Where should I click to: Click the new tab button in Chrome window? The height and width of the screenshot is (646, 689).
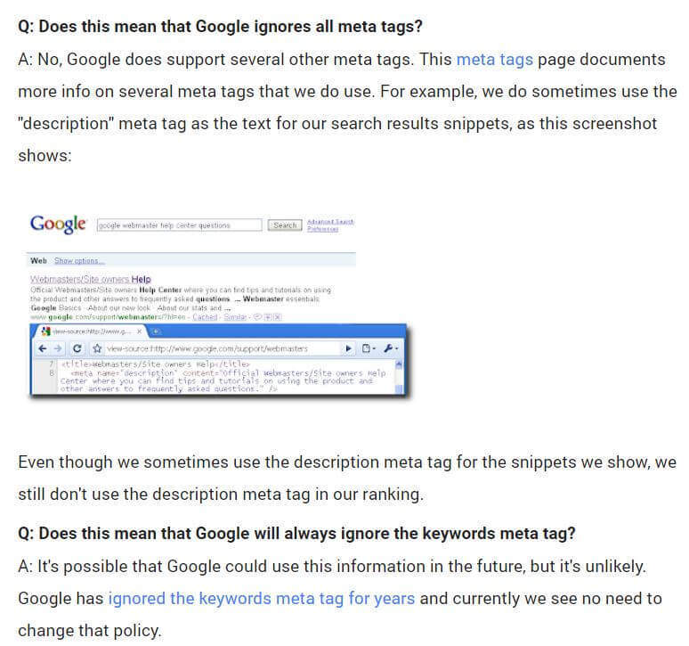tap(157, 331)
